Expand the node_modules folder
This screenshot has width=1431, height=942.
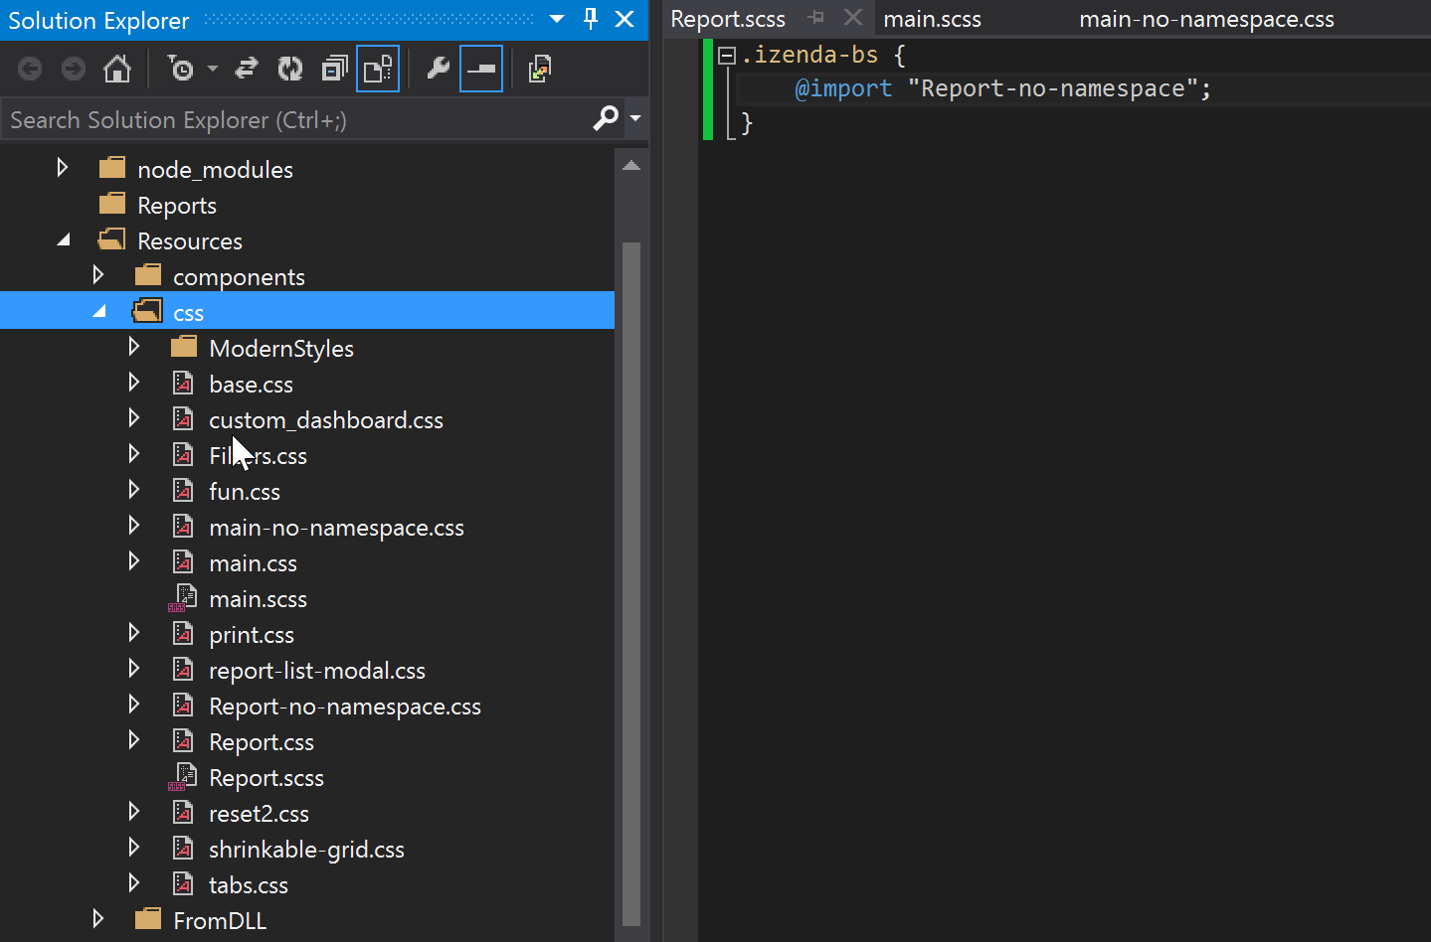[62, 167]
